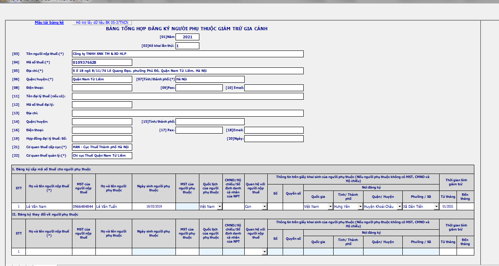Click section II Ngày sinh người phụ thuộc cell
The image size is (499, 266).
pos(154,251)
